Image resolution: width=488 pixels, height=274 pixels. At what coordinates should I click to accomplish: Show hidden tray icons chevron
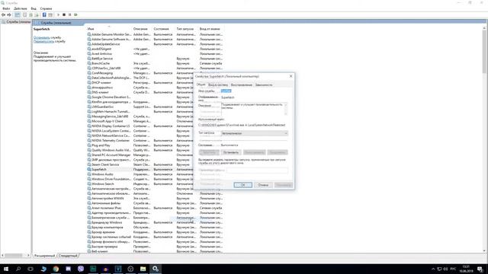(433, 269)
